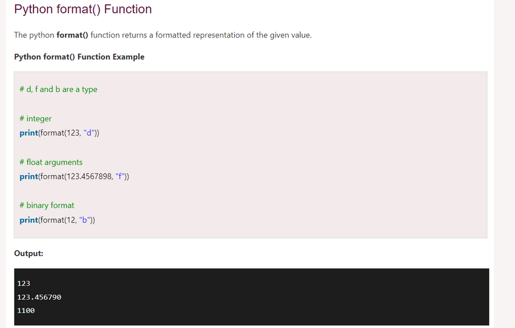Click the Python format() Function heading
Screen dimensions: 515x328
click(x=83, y=9)
